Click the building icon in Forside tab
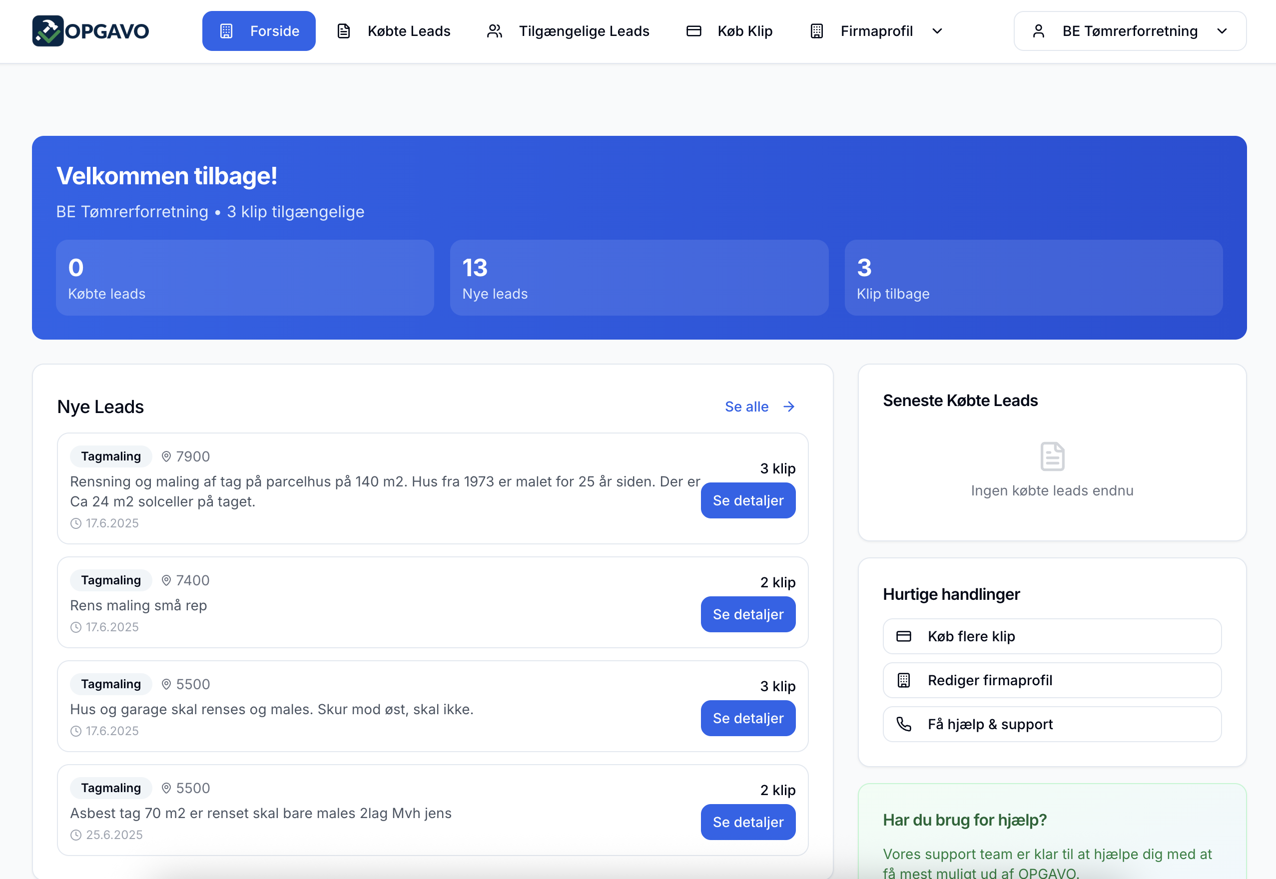Screen dimensions: 1276x879 coord(226,31)
